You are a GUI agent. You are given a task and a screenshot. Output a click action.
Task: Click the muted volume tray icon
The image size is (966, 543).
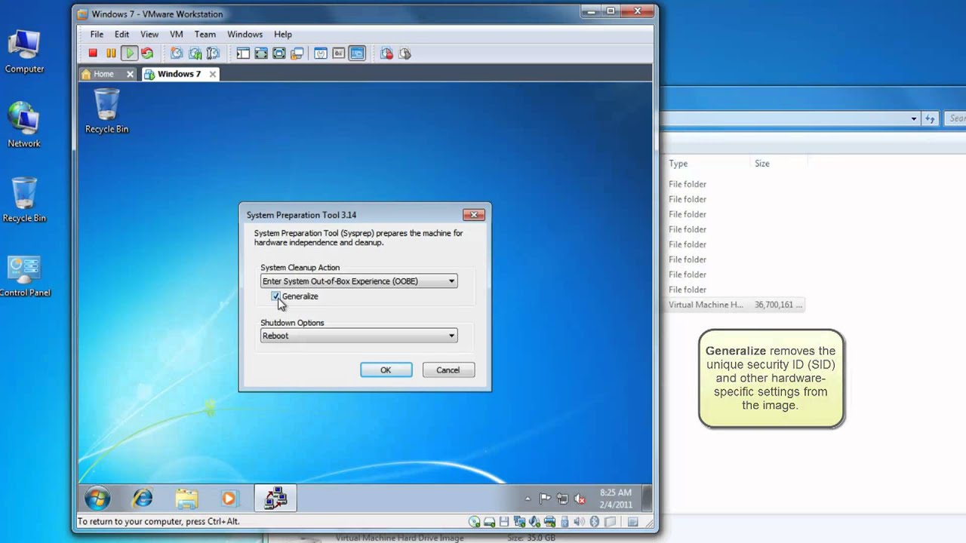[x=580, y=499]
